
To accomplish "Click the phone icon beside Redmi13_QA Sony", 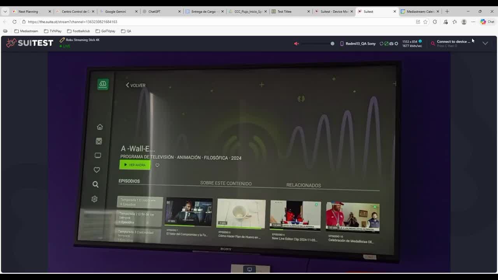I will click(342, 44).
